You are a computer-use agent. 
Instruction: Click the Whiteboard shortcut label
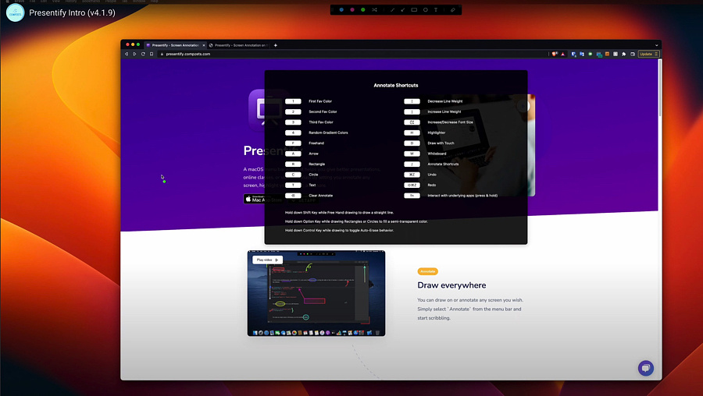coord(437,154)
